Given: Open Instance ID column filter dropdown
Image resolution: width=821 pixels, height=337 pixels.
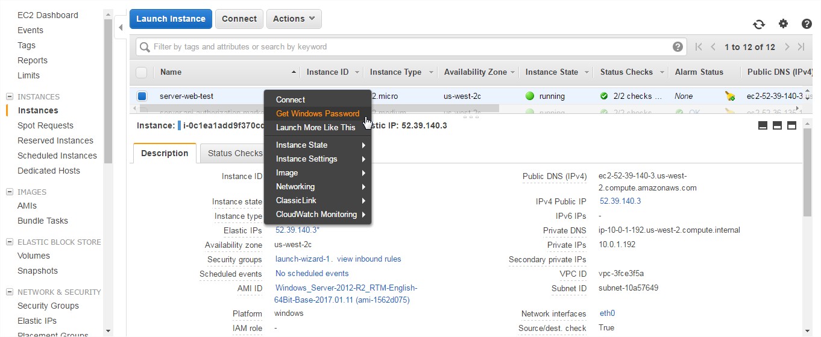Looking at the screenshot, I should 357,72.
